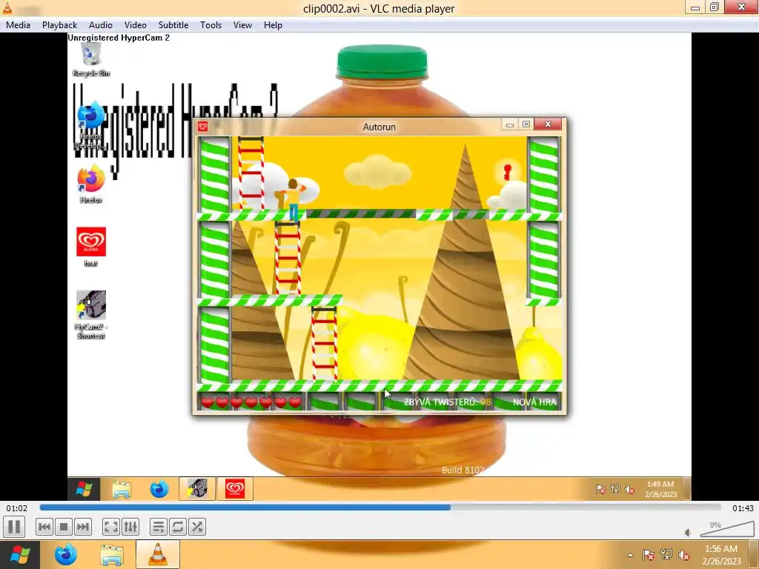Image resolution: width=759 pixels, height=569 pixels.
Task: Click Firefox Developer icon in video desktop
Action: (x=90, y=124)
